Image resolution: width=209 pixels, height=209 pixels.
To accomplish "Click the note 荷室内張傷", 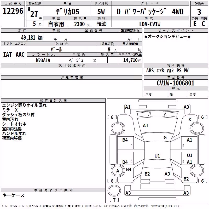I will pos(12,138).
